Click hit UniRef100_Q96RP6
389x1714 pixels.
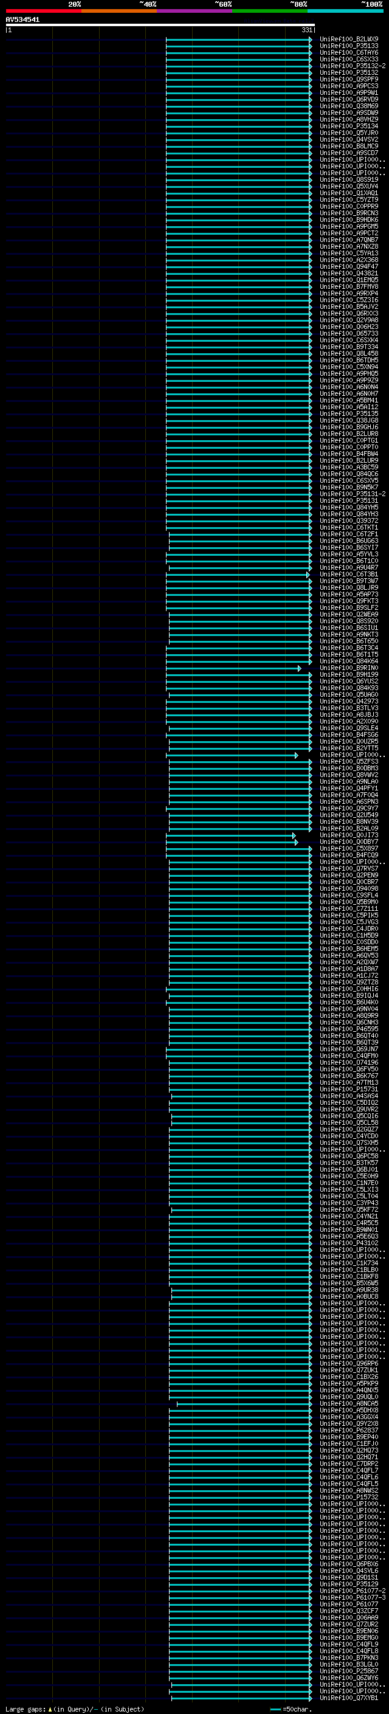pos(348,1364)
